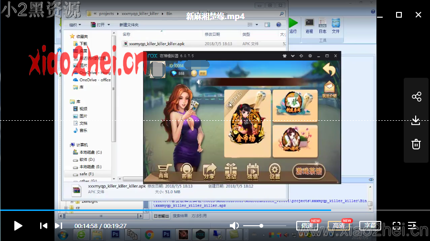Select safe (F:) drive

(x=83, y=174)
